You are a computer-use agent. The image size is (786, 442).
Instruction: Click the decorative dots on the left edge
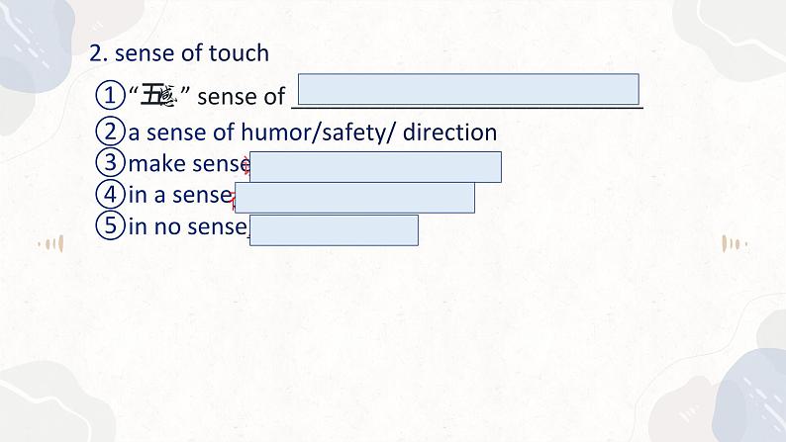(x=50, y=244)
